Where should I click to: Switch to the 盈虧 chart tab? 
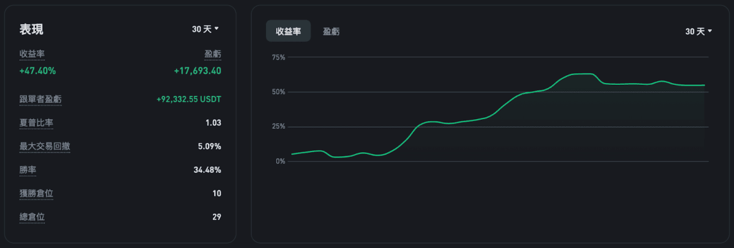332,31
